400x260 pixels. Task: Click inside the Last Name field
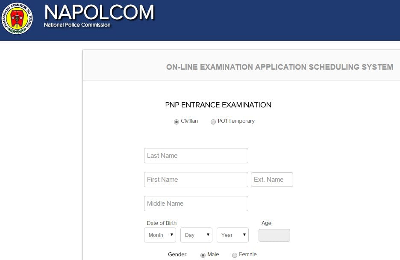(x=196, y=155)
